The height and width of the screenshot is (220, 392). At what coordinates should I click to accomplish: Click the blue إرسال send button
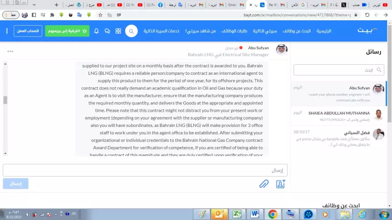(x=16, y=183)
